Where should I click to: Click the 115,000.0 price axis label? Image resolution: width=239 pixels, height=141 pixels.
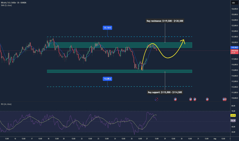[x=235, y=70]
